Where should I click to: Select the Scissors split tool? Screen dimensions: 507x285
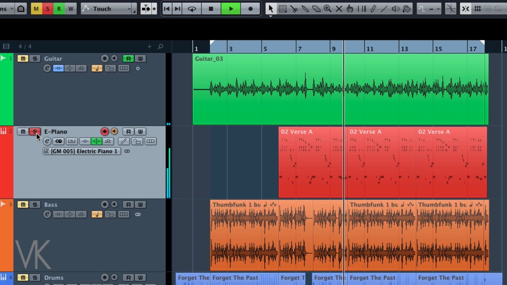pos(294,9)
